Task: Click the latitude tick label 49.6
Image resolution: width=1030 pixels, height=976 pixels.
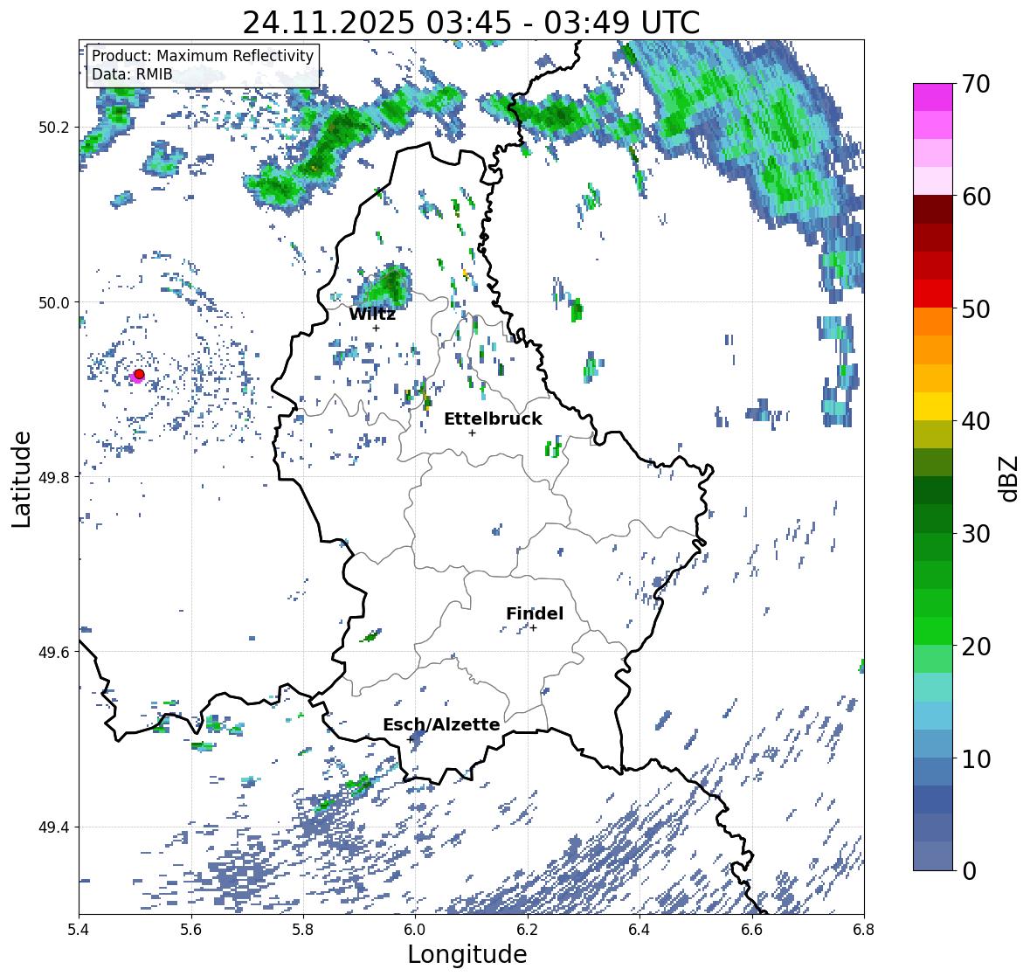Action: click(x=54, y=652)
